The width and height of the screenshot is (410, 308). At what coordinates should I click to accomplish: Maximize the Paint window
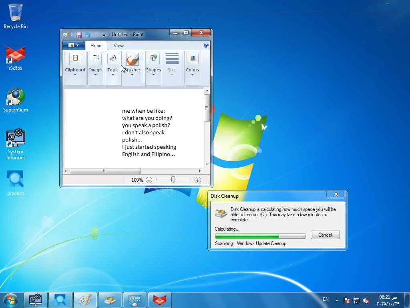tap(186, 33)
